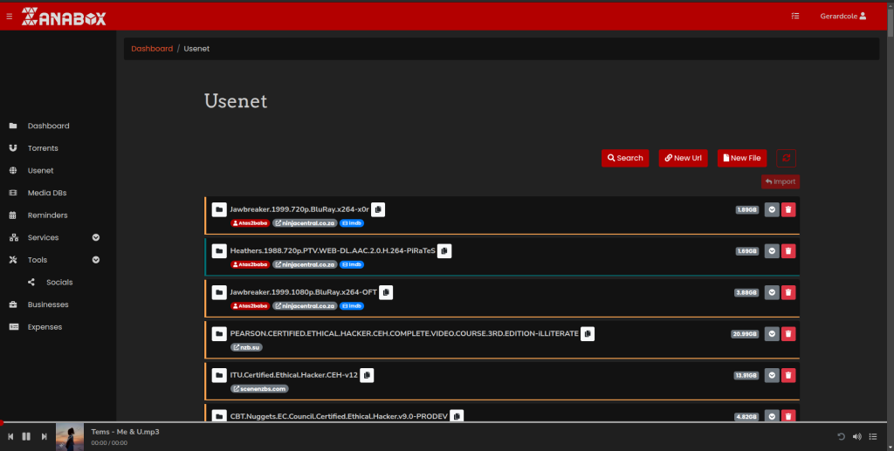The image size is (894, 451).
Task: Toggle the hamburger sidebar menu
Action: pyautogui.click(x=9, y=17)
